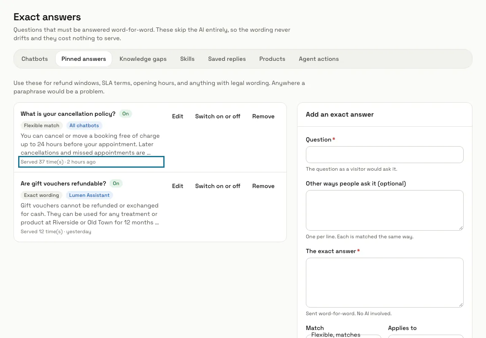Viewport: 486px width, 338px height.
Task: Click 'The question as a visitor would ask it.' hint
Action: click(x=351, y=169)
